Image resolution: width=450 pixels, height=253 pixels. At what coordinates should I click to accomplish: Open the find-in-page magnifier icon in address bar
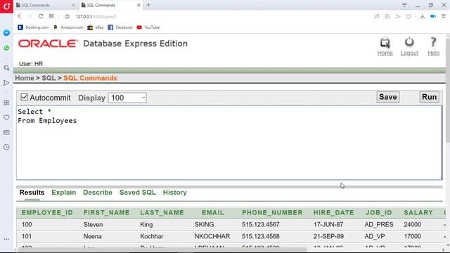(377, 17)
